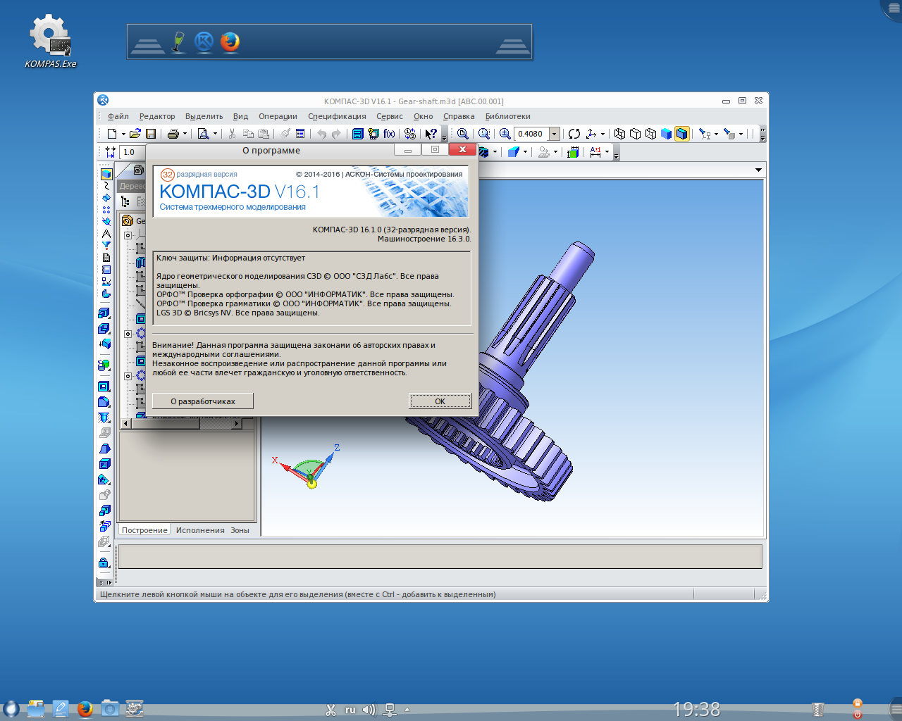Click the Paste clipboard icon
This screenshot has height=721, width=902.
click(x=264, y=134)
